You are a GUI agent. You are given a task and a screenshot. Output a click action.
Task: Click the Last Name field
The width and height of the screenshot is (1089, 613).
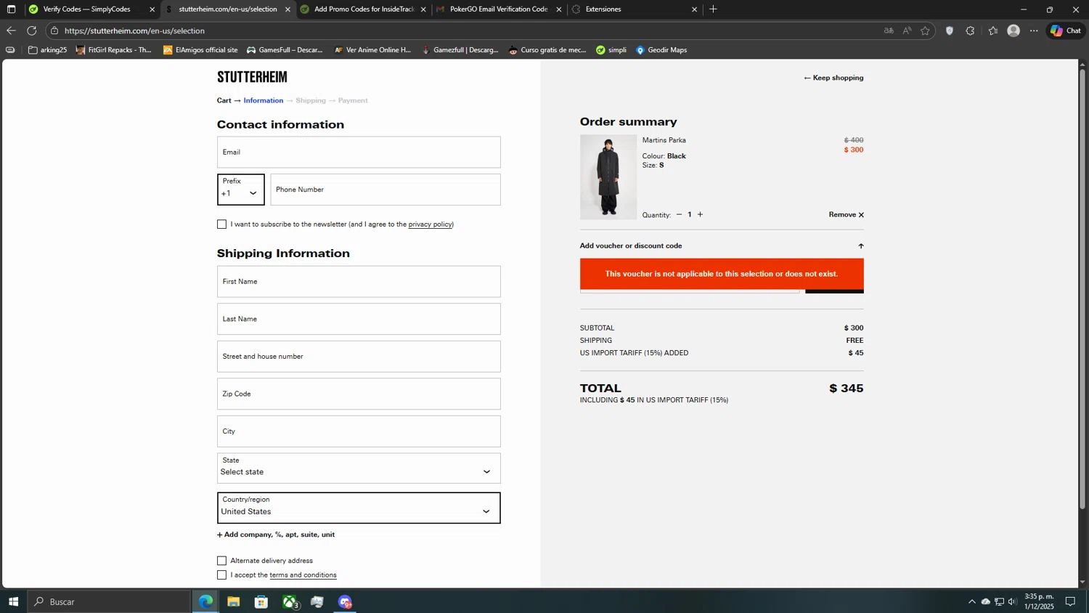pyautogui.click(x=359, y=319)
